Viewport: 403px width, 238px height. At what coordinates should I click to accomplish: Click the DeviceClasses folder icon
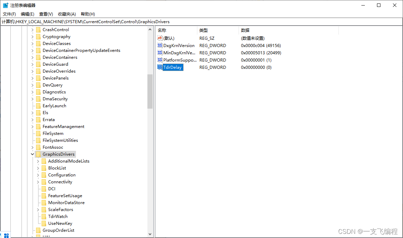[38, 43]
